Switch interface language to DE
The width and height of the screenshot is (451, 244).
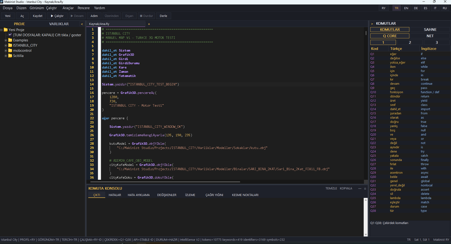[416, 8]
